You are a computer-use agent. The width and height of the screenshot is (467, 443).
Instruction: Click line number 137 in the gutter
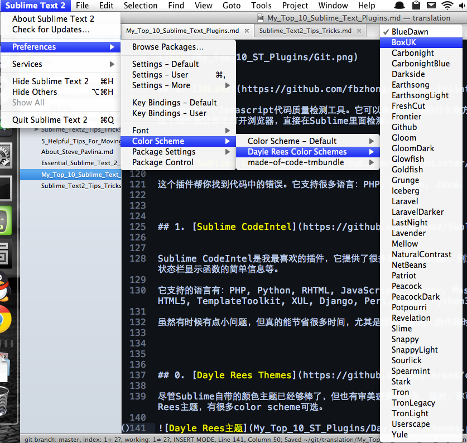(x=138, y=375)
